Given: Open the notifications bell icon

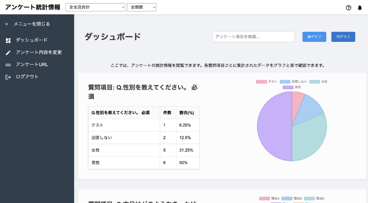Looking at the screenshot, I should [x=360, y=8].
